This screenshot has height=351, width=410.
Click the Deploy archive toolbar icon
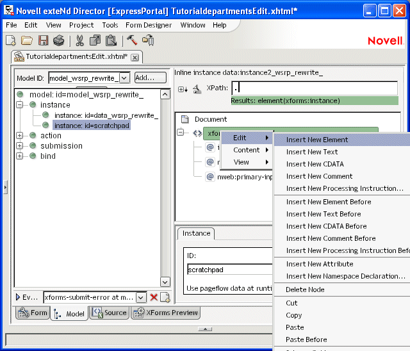pos(148,40)
